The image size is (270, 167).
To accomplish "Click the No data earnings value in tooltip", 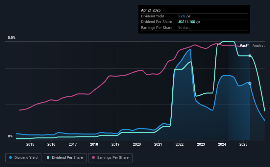I will (184, 28).
